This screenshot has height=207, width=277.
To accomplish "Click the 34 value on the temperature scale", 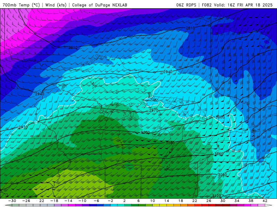I will coord(237,201).
